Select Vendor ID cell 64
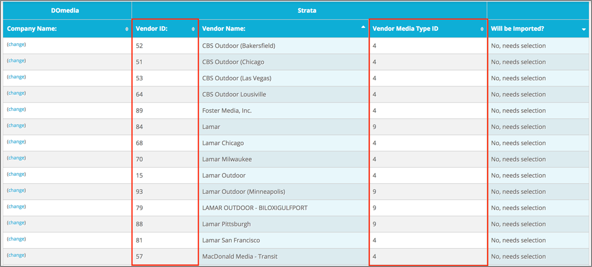The height and width of the screenshot is (267, 592). 165,95
